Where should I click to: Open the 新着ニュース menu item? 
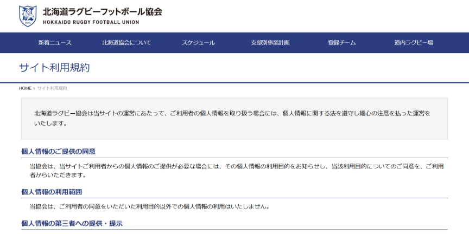55,43
